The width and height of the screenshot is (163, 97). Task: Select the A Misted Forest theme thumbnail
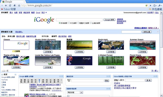point(111,61)
